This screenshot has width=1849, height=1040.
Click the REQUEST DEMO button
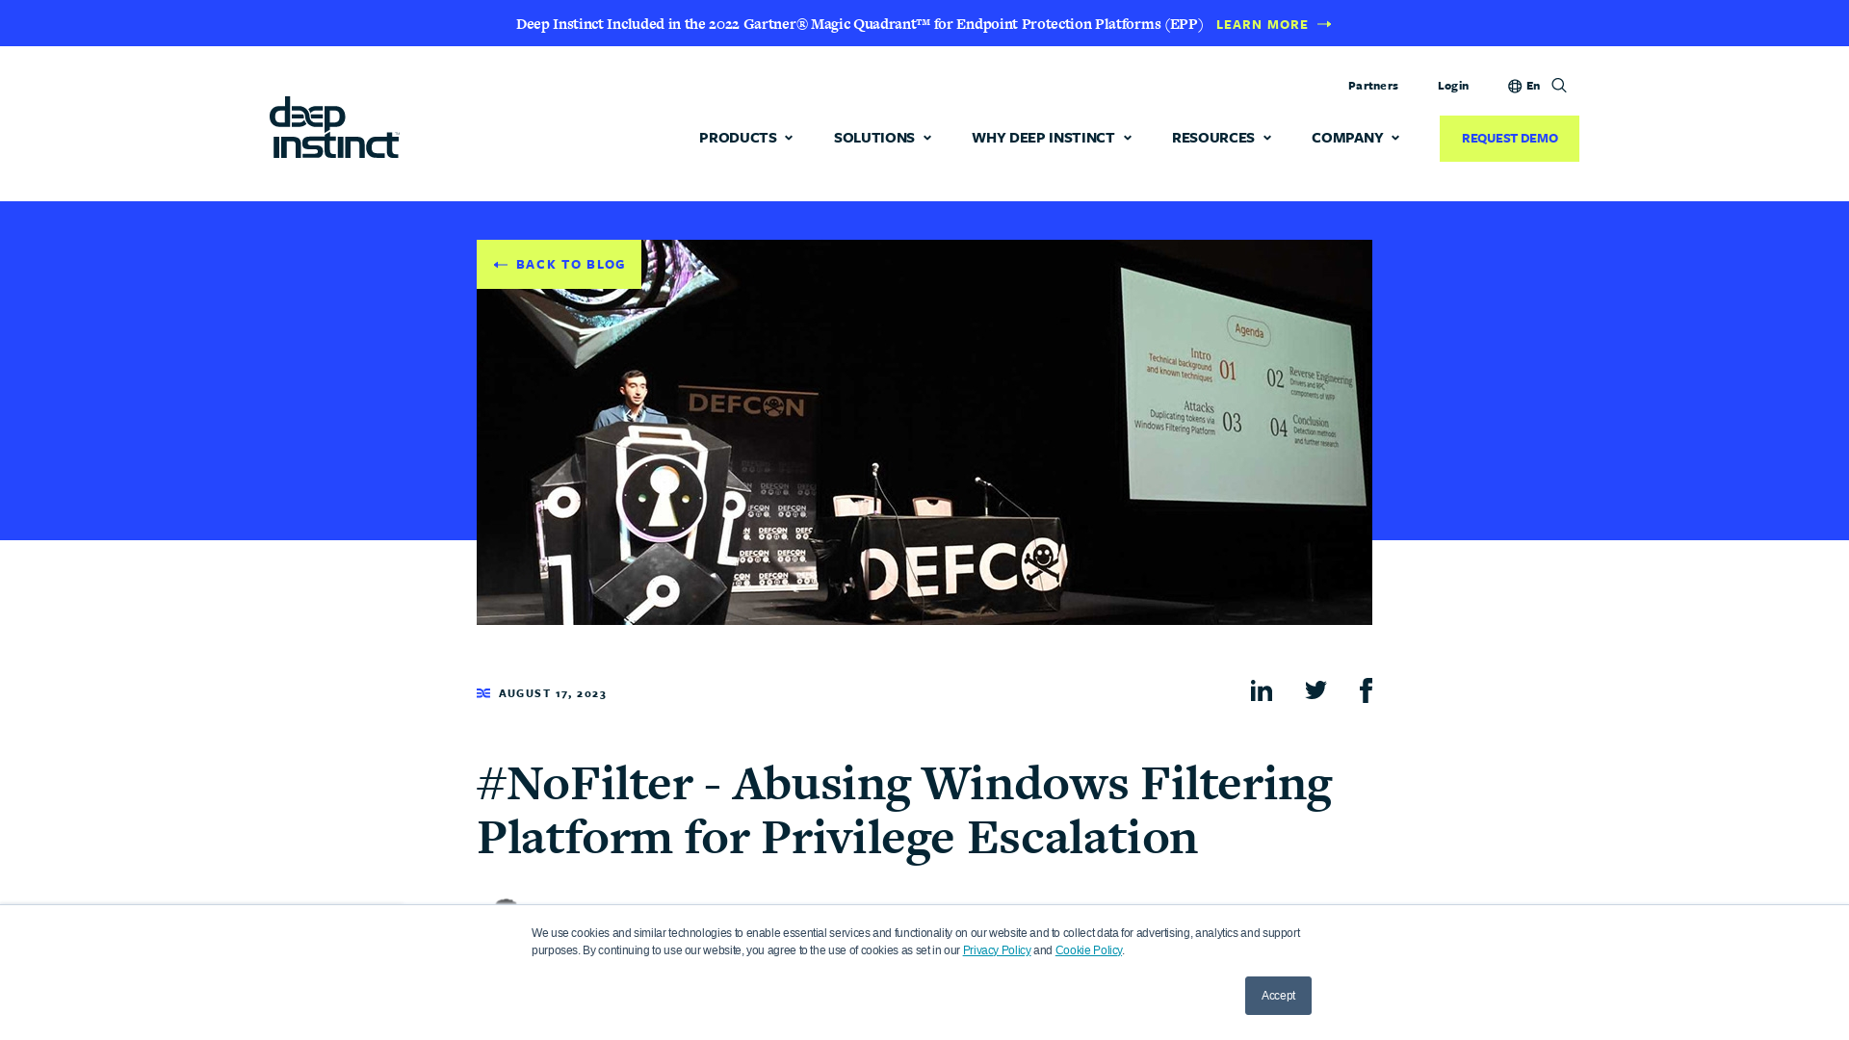tap(1509, 139)
